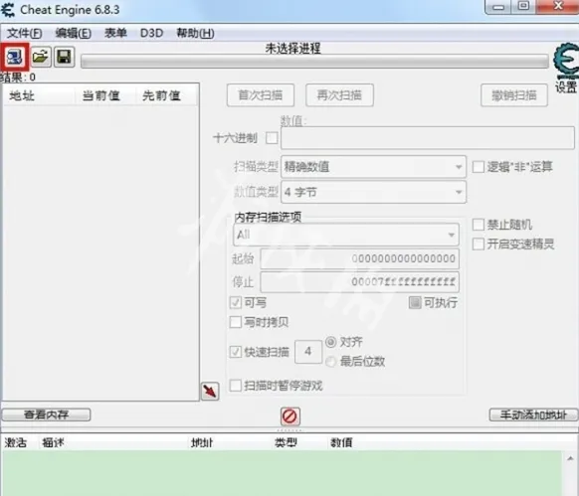This screenshot has height=496, width=579.
Task: Click the 数值 value input field
Action: (x=428, y=138)
